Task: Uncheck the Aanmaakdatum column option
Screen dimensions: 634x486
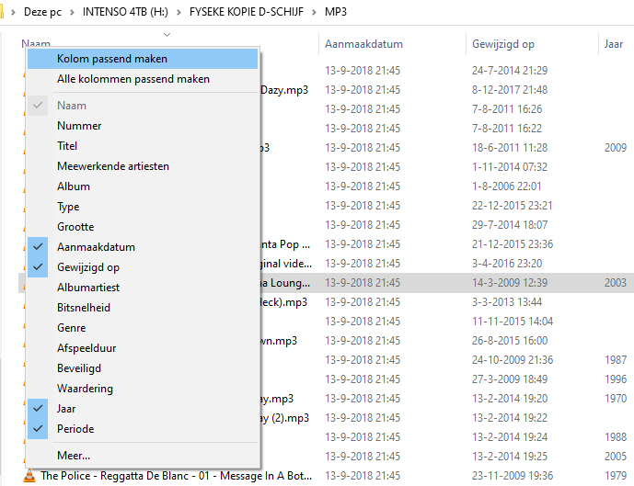Action: [96, 247]
